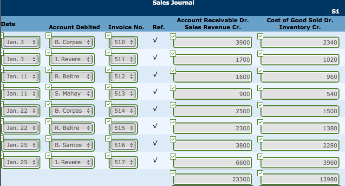Open invoice number 517 dropdown
Screen dimensions: 345x186
[123, 162]
